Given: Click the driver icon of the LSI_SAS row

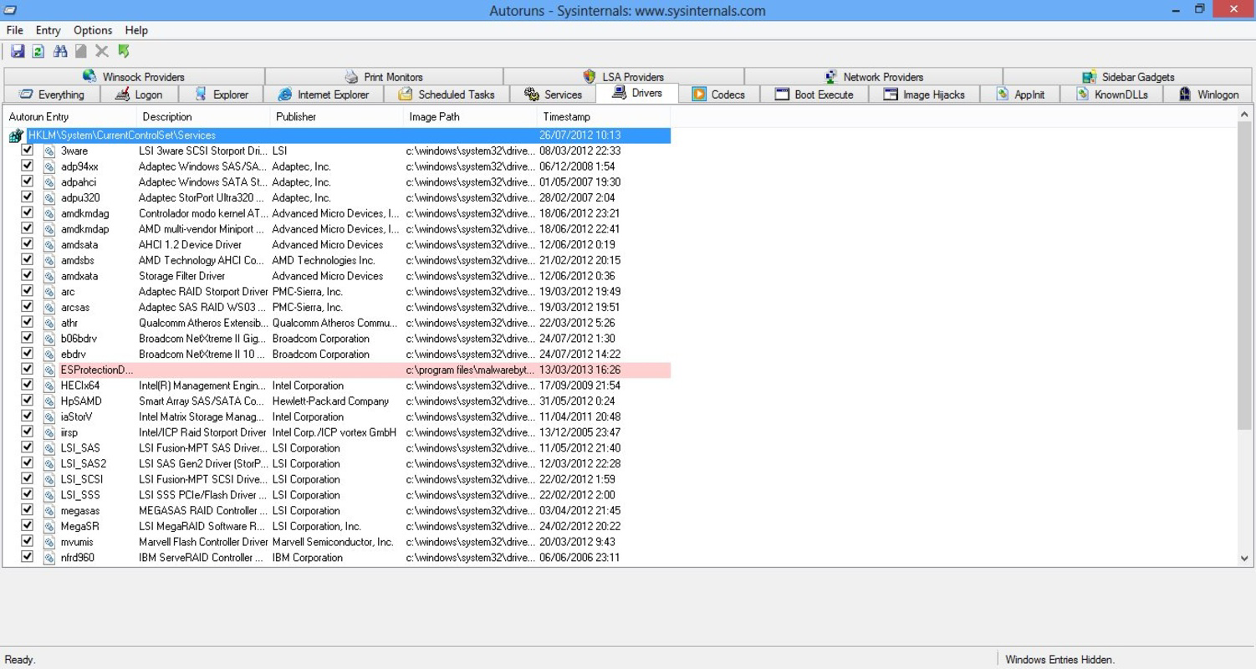Looking at the screenshot, I should coord(49,448).
